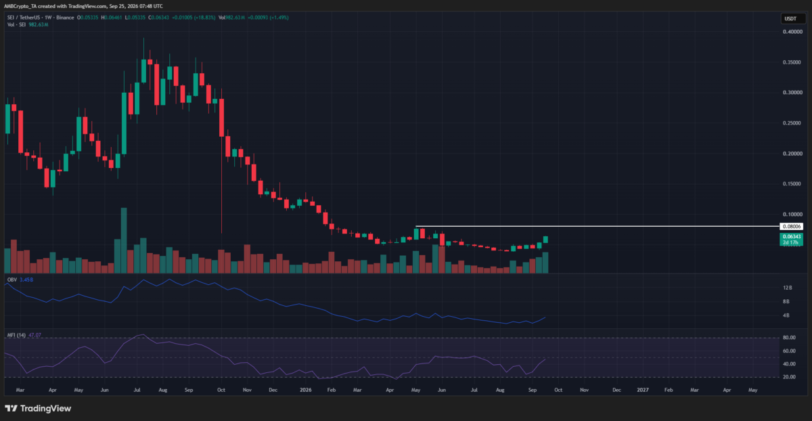
Task: Select the white horizontal resistance line
Action: (596, 226)
